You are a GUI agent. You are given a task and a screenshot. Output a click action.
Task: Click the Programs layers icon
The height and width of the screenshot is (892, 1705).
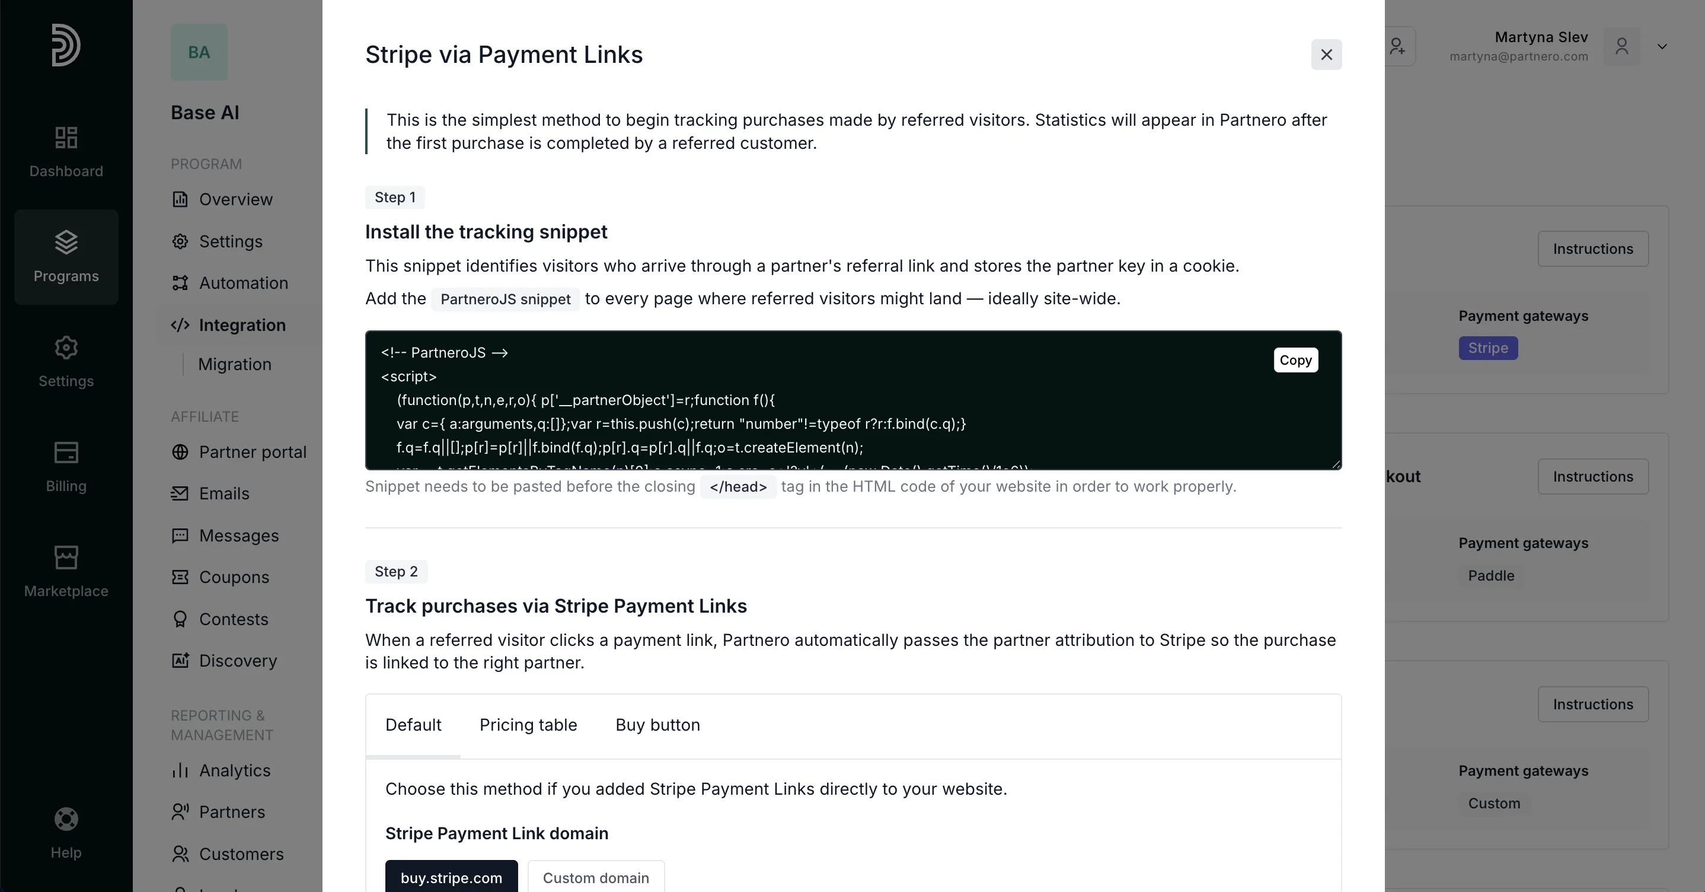pos(66,242)
